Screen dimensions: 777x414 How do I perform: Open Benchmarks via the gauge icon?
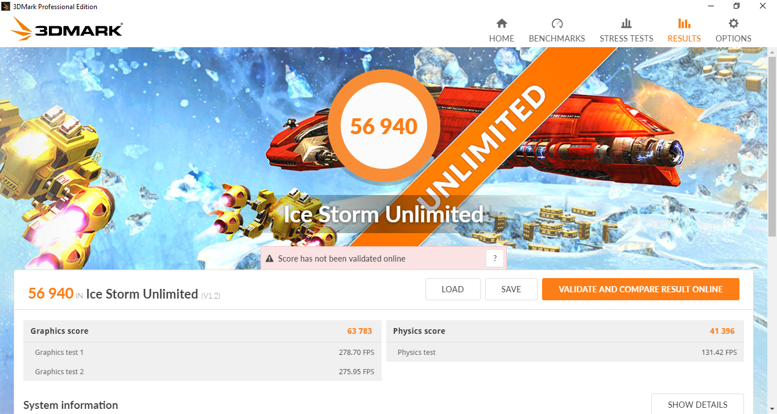[x=557, y=23]
